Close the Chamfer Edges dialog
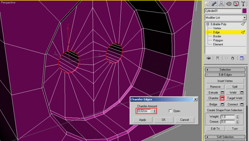The width and height of the screenshot is (249, 141). (195, 99)
